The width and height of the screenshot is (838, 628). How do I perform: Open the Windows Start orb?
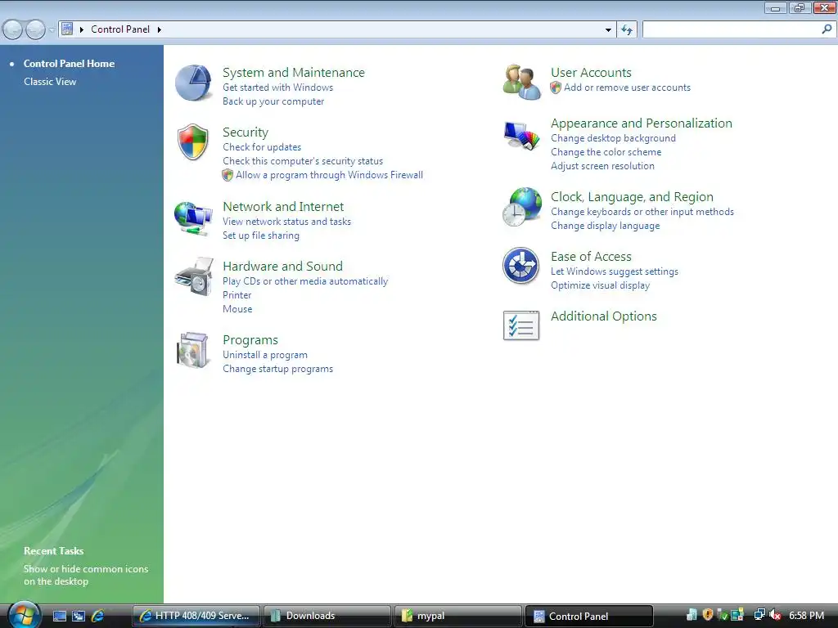tap(24, 615)
